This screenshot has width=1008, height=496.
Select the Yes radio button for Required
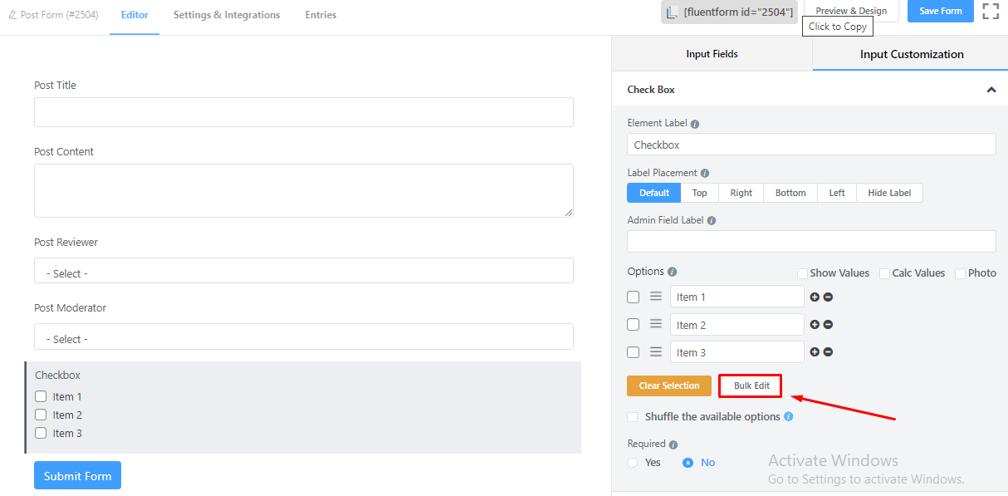pos(633,463)
